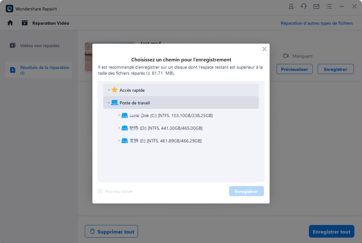Click the Résultats de la réparation icon

pos(13,70)
